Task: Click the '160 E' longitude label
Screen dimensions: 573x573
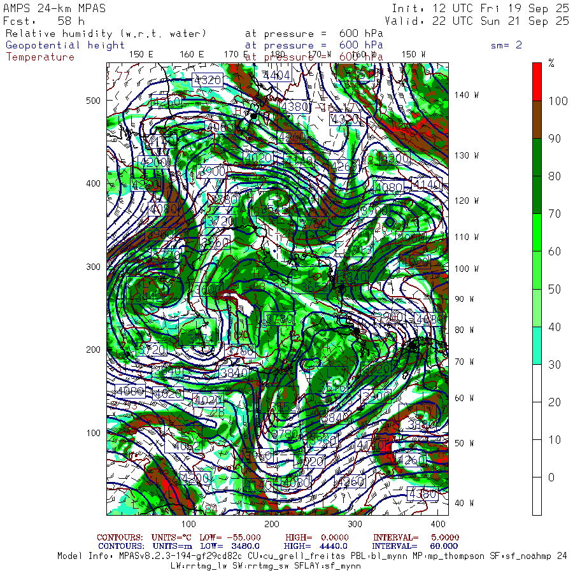Action: tap(192, 55)
